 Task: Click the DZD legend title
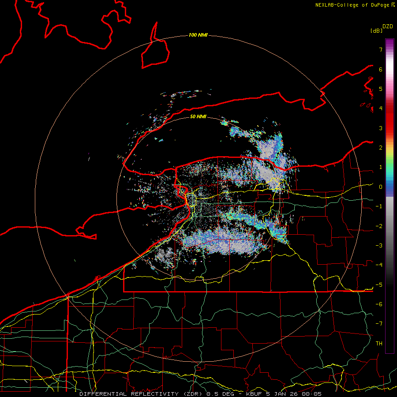(x=388, y=26)
